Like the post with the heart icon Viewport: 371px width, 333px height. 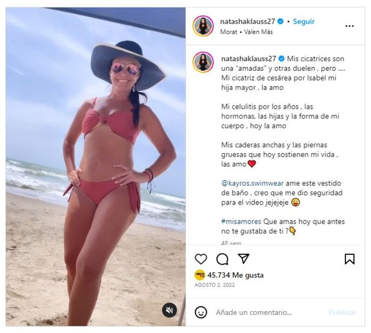point(201,259)
